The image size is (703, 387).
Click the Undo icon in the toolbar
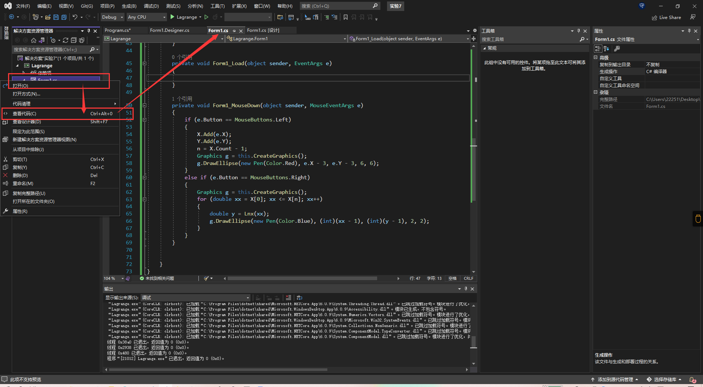pos(75,17)
